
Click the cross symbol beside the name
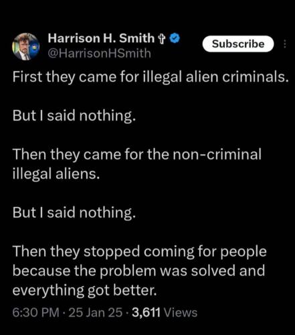coord(162,39)
